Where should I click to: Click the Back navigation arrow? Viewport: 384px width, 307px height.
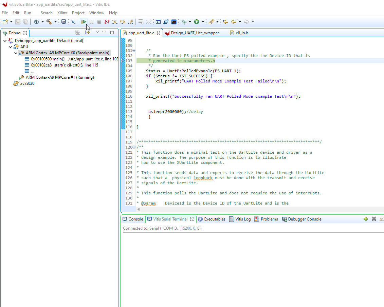point(234,22)
